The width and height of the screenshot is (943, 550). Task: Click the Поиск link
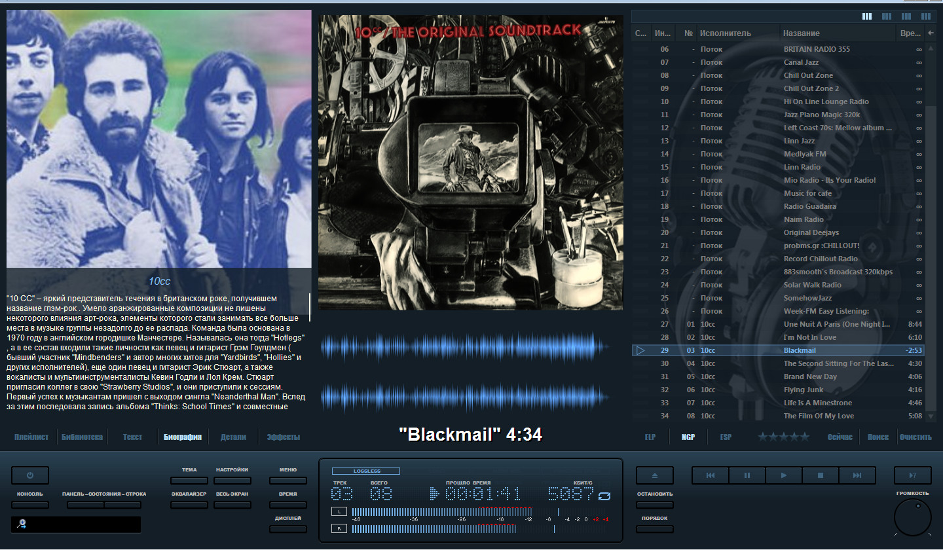pyautogui.click(x=878, y=437)
